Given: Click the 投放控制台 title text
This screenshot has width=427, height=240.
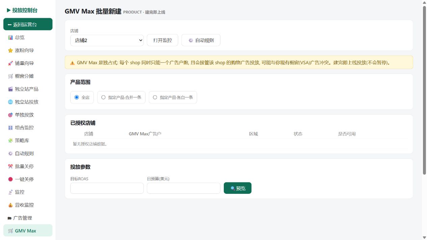Looking at the screenshot, I should (x=25, y=10).
